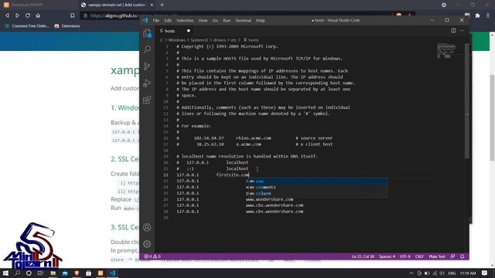Open errors and warnings count in status bar
Image resolution: width=495 pixels, height=278 pixels.
pyautogui.click(x=152, y=256)
